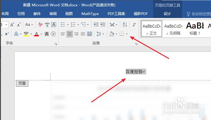Apply Text Effects outlined A icon
Viewport: 211px width, 120px height.
(16, 34)
